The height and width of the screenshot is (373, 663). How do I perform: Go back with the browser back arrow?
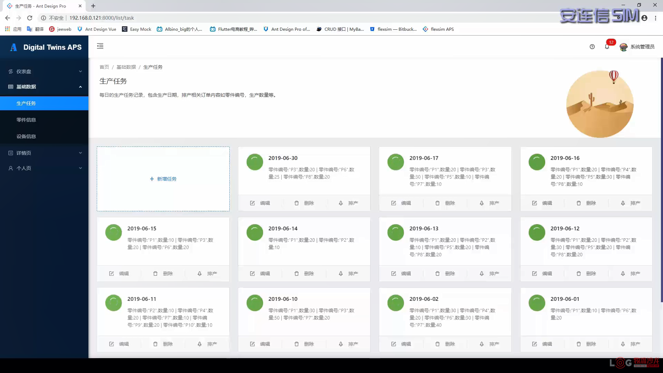[x=8, y=18]
